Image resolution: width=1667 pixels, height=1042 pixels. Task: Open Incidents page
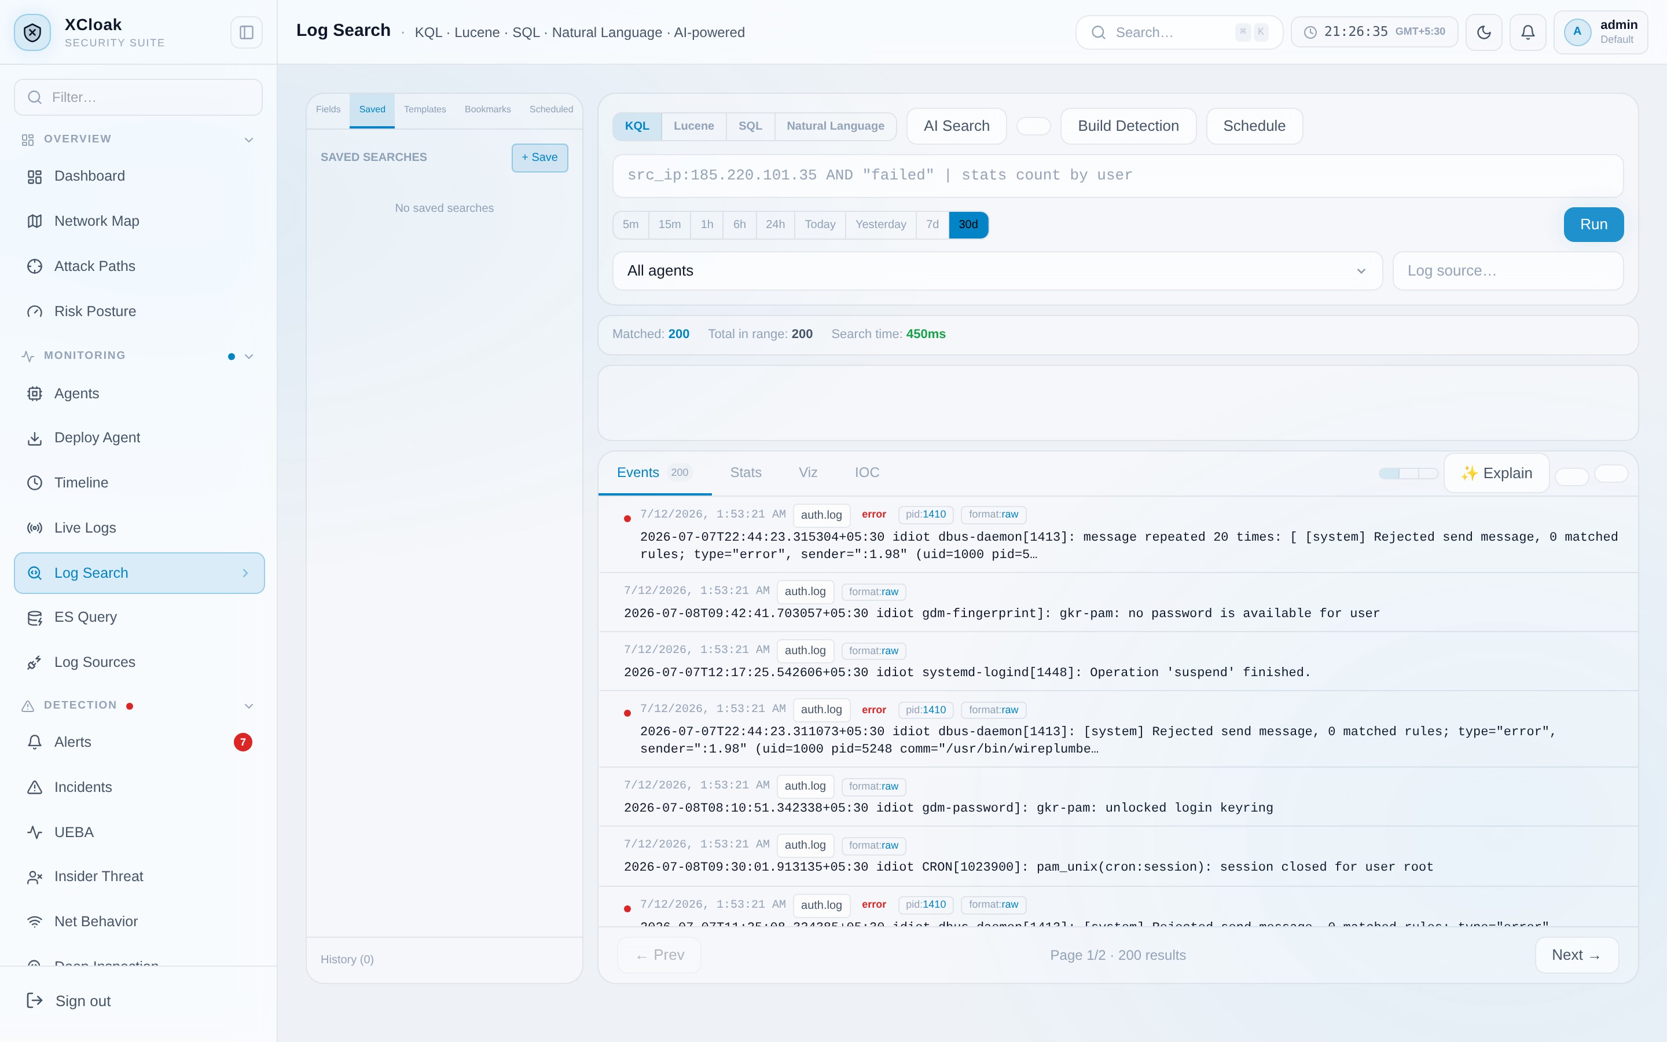click(138, 787)
